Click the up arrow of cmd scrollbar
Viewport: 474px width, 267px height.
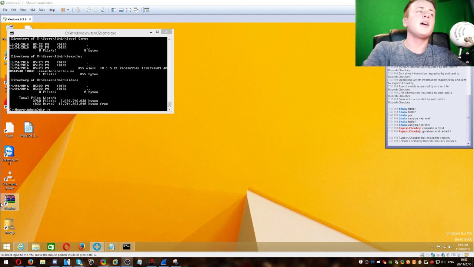169,39
